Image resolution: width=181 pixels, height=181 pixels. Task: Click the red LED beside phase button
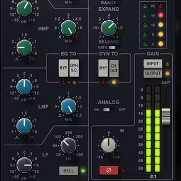point(123,171)
